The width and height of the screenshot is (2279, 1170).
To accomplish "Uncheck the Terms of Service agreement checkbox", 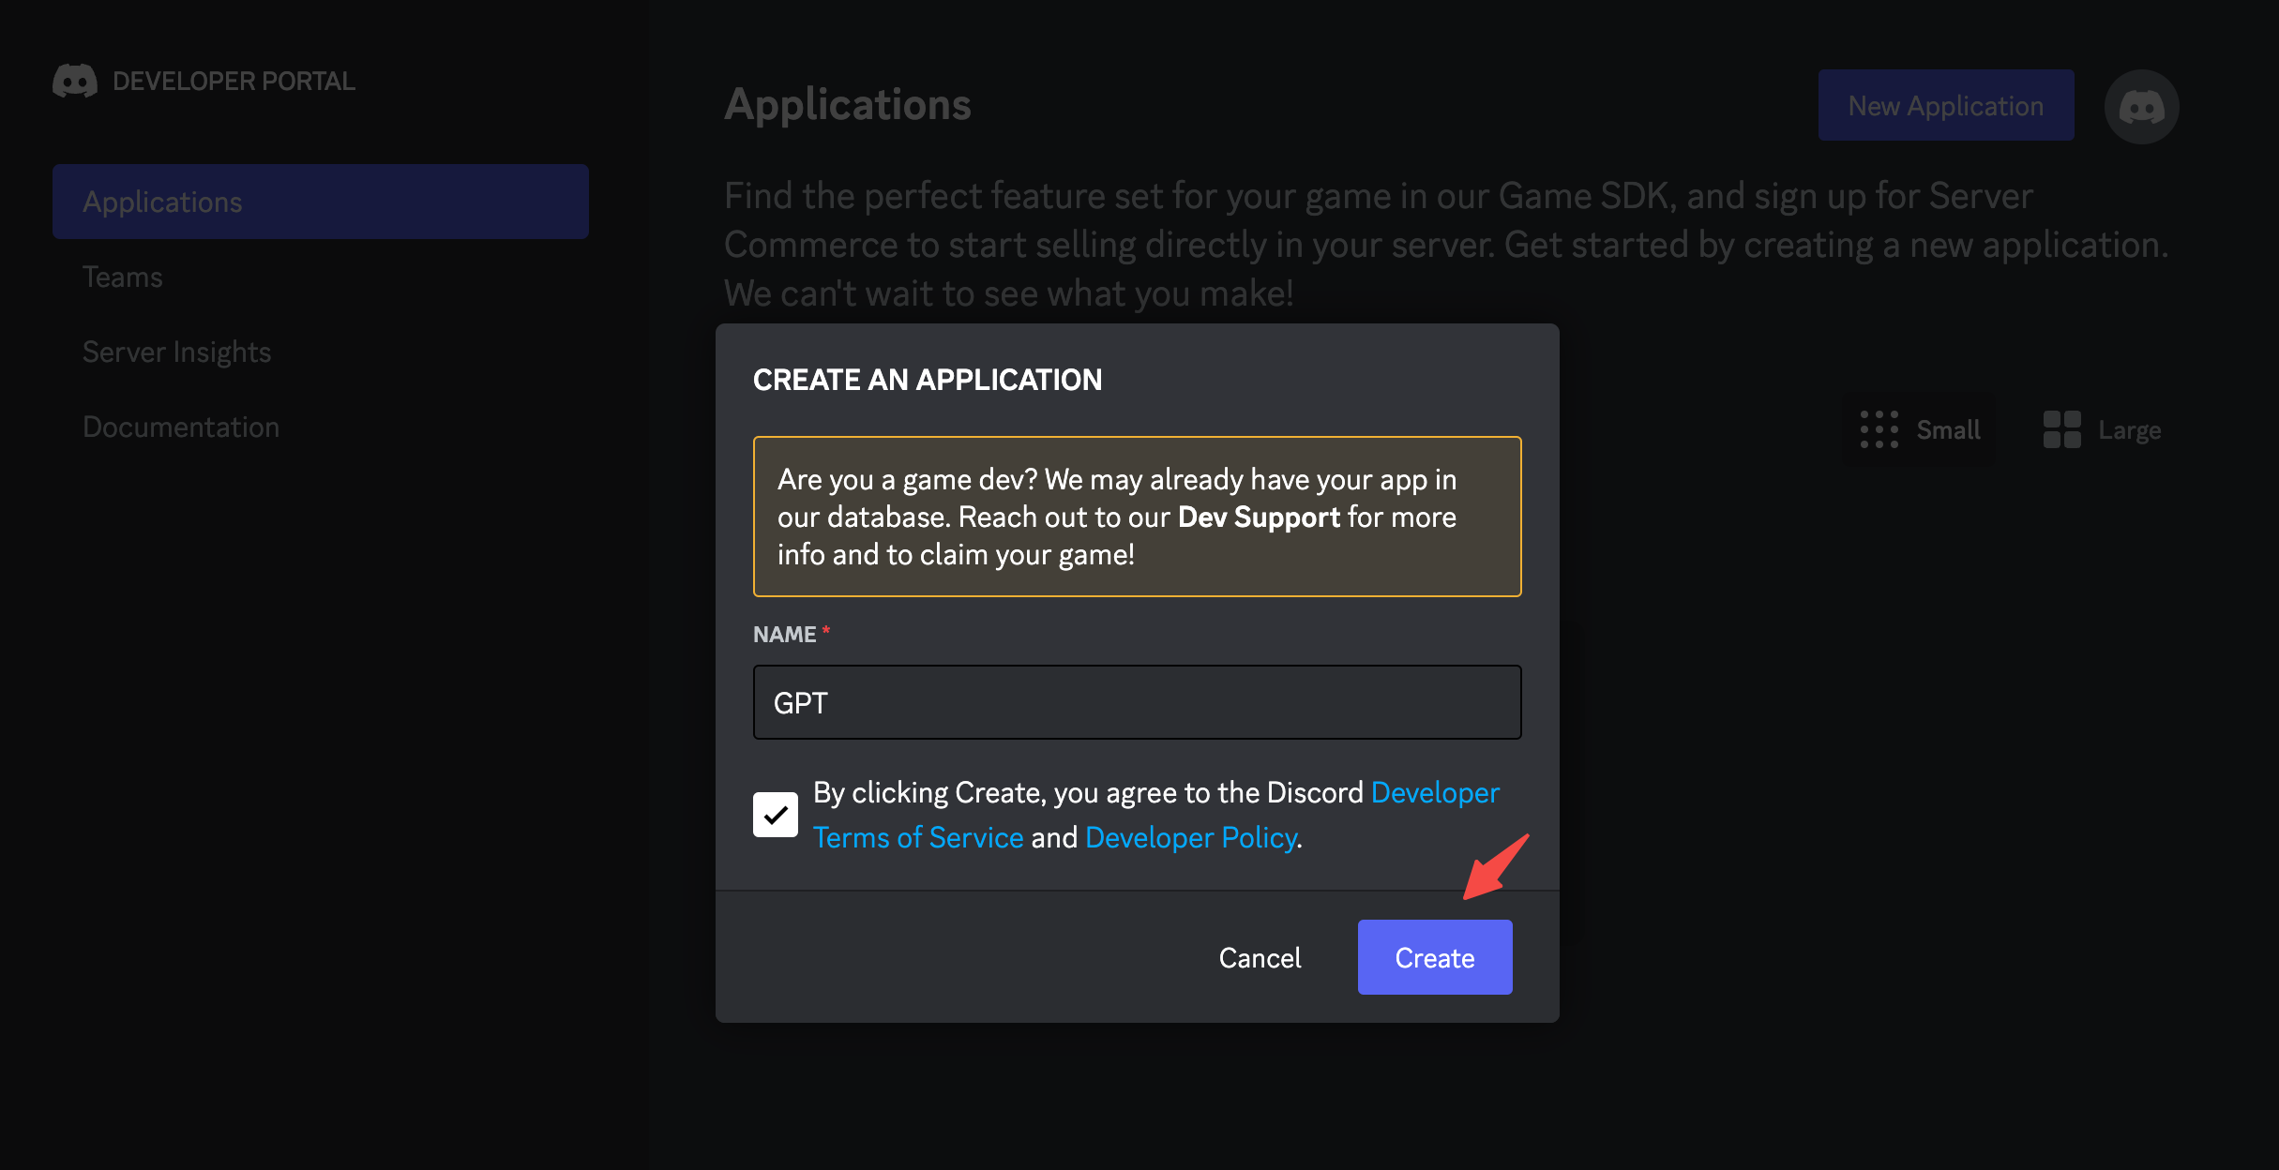I will click(775, 815).
